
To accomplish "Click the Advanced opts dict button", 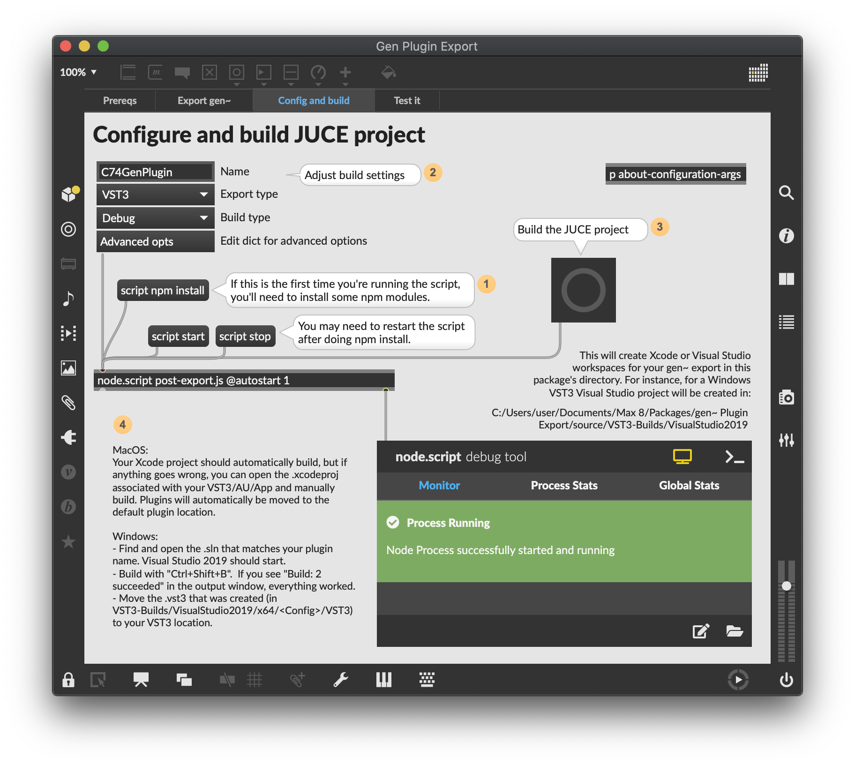I will 155,241.
